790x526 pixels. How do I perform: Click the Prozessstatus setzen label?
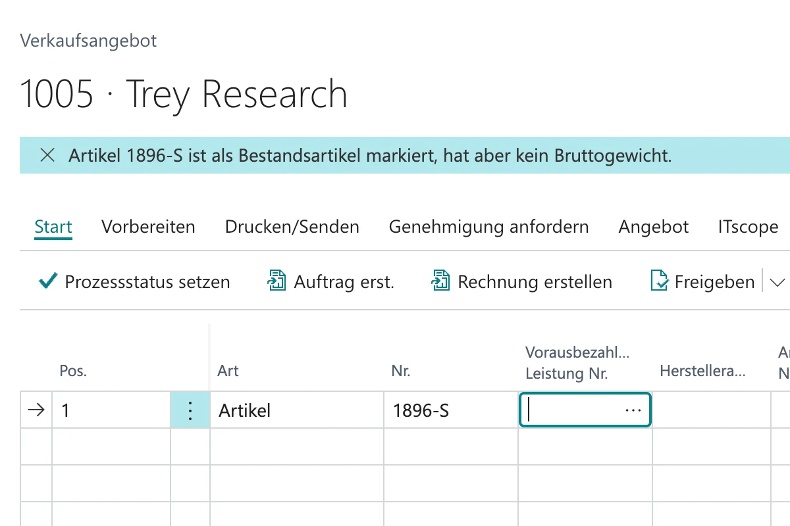pyautogui.click(x=147, y=282)
